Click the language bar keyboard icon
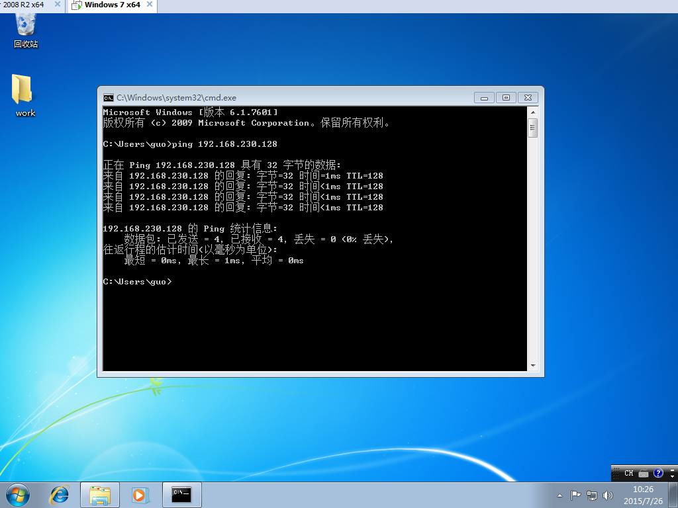Viewport: 678px width, 508px height. [x=644, y=474]
